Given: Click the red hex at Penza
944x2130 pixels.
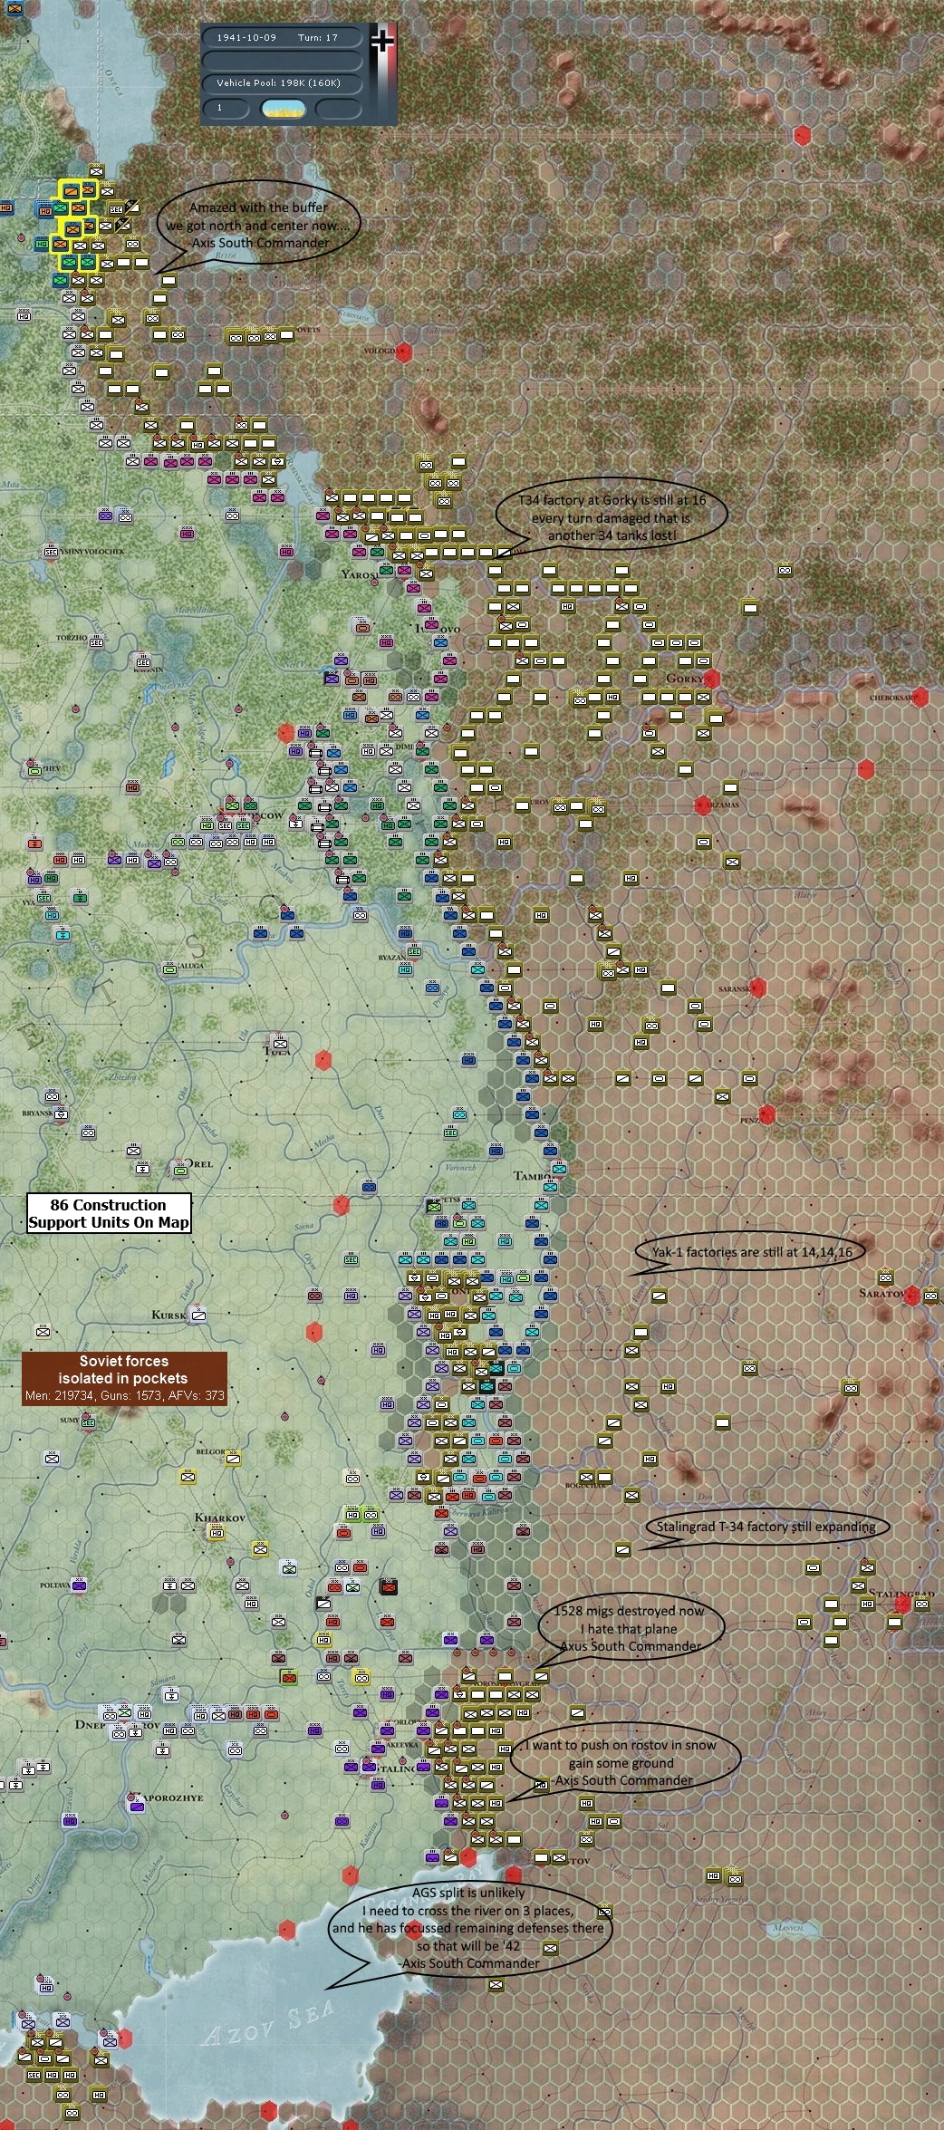Looking at the screenshot, I should (766, 1114).
